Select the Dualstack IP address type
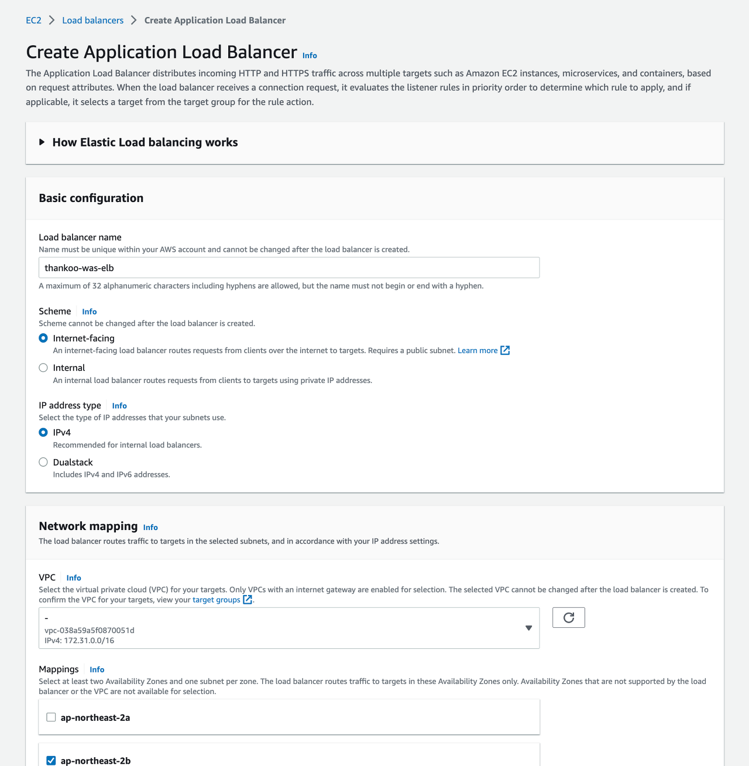This screenshot has height=766, width=749. pos(43,462)
